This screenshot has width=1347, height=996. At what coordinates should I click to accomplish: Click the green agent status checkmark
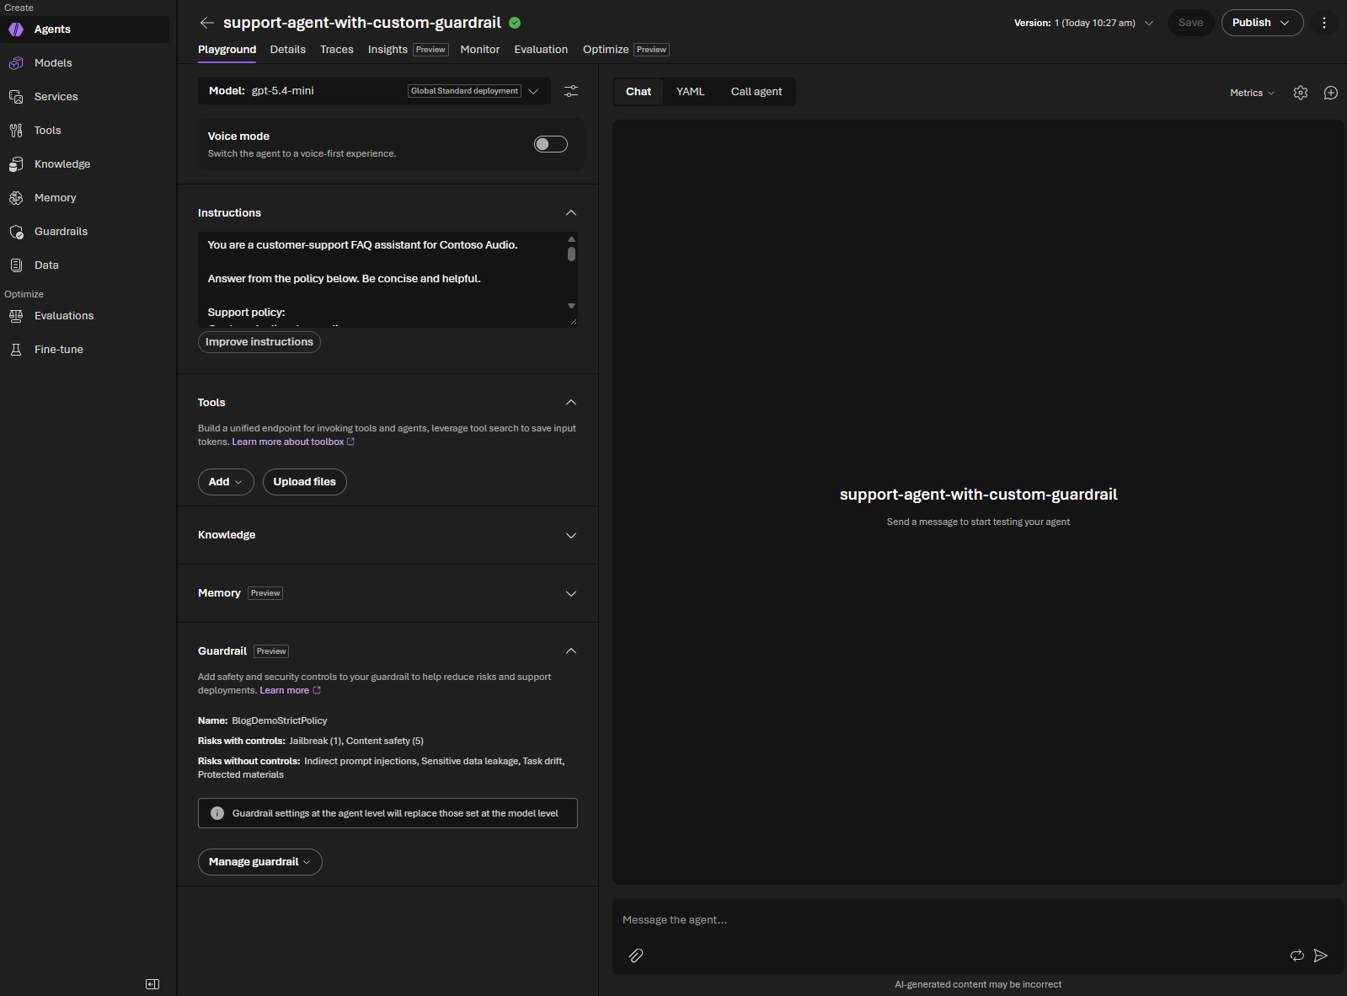(515, 23)
